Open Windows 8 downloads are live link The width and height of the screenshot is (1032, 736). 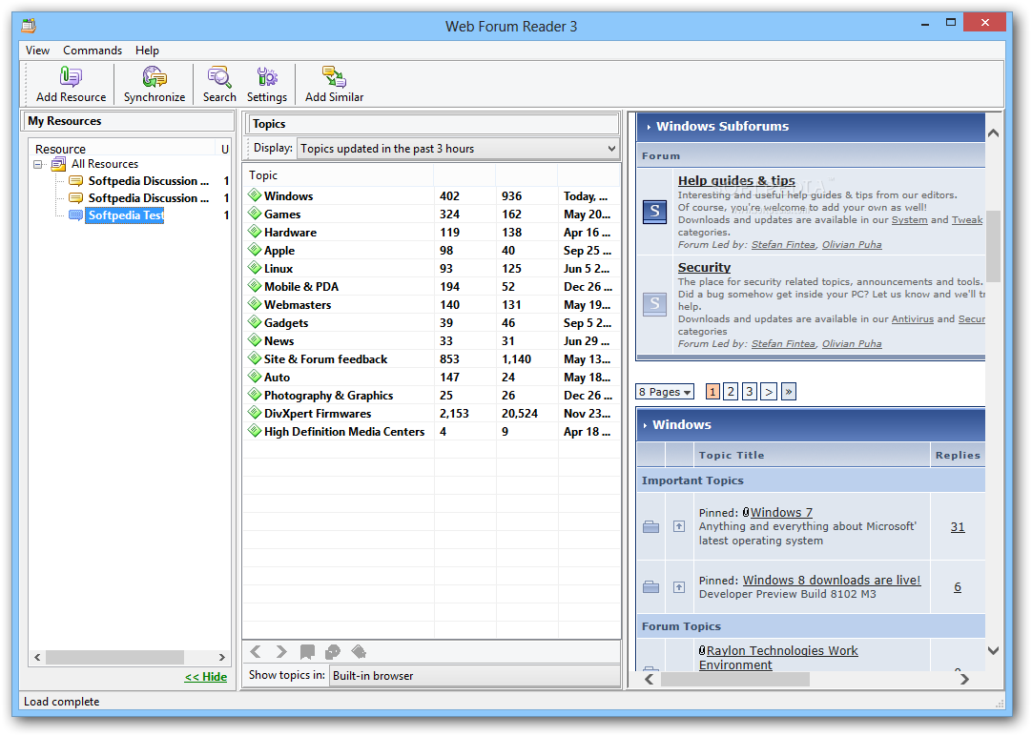click(x=832, y=580)
